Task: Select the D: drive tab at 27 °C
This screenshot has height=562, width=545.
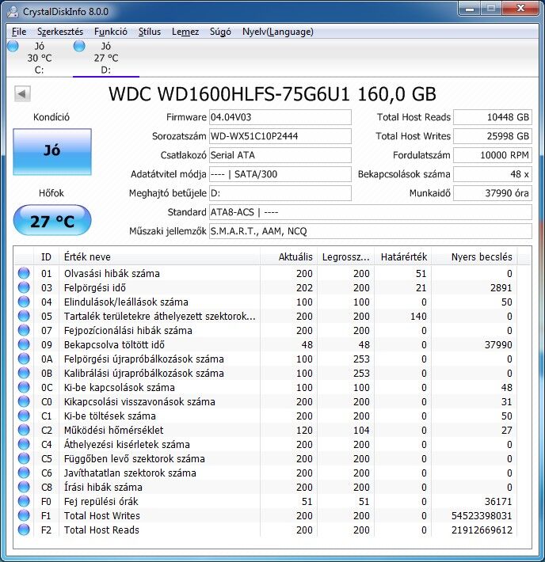Action: pyautogui.click(x=106, y=58)
